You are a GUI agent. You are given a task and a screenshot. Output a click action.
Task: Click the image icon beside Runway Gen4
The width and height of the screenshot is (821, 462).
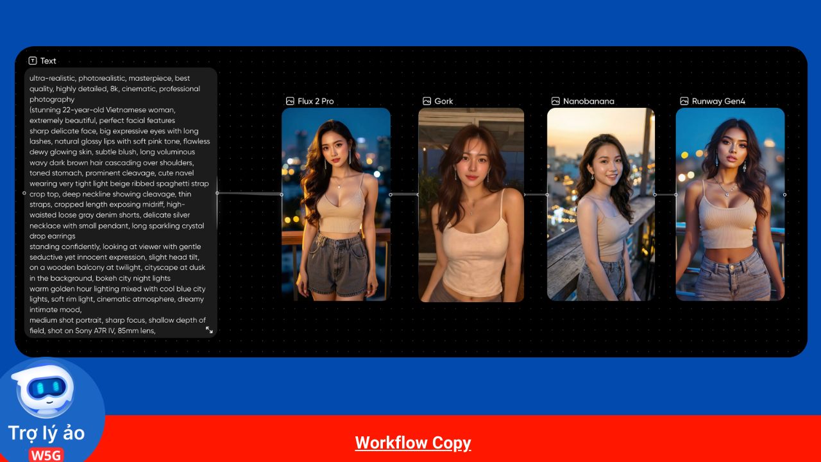tap(684, 101)
